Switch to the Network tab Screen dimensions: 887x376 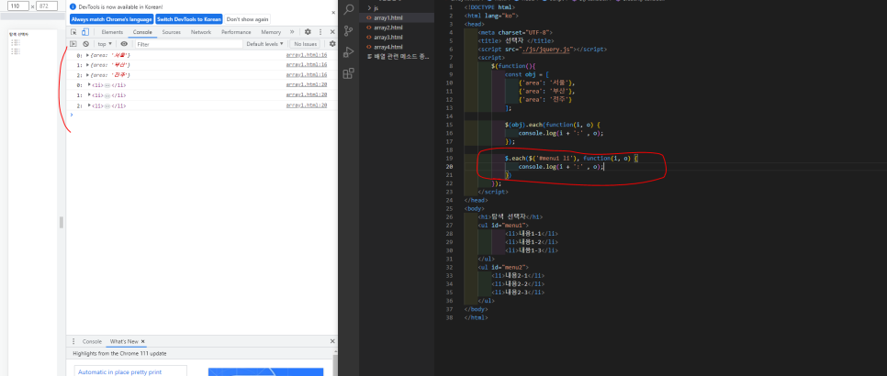click(x=201, y=32)
